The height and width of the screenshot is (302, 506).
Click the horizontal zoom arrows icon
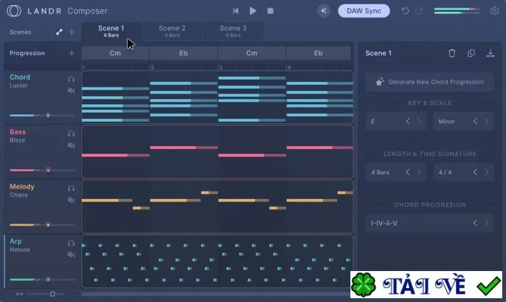click(20, 294)
